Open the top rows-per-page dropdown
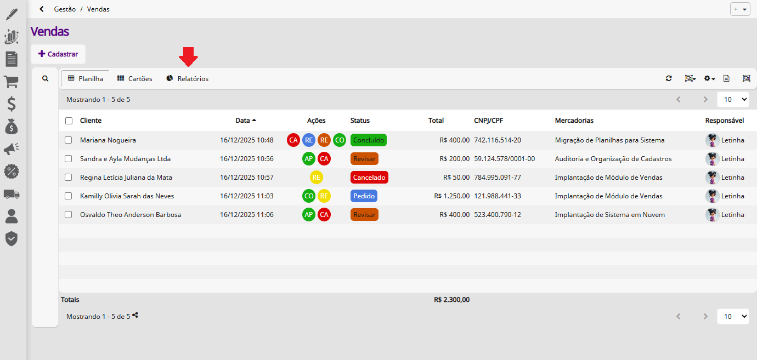 (733, 100)
